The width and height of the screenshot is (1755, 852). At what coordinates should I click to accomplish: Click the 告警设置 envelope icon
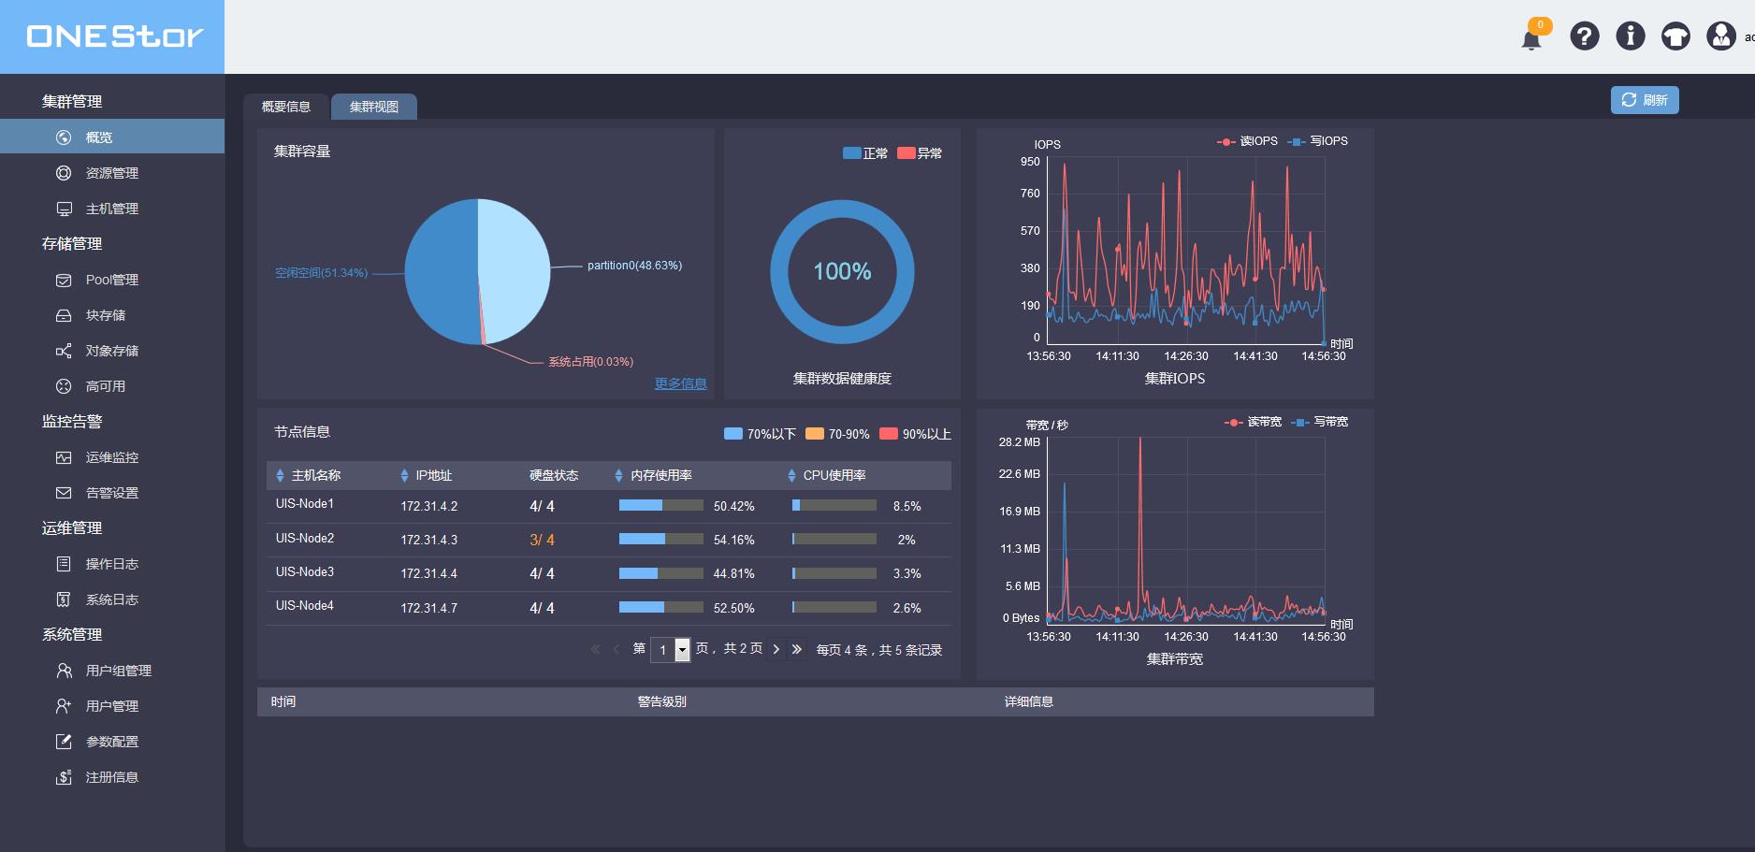coord(64,493)
